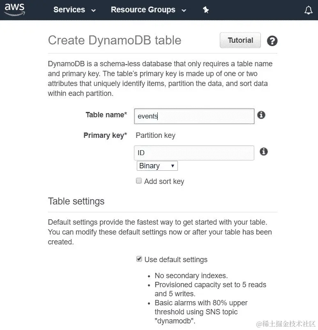The image size is (318, 330).
Task: Open the Services menu
Action: (75, 10)
